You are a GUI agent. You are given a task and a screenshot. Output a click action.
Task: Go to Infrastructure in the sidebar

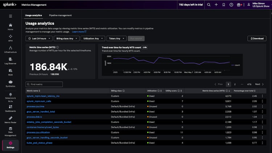coord(10,50)
